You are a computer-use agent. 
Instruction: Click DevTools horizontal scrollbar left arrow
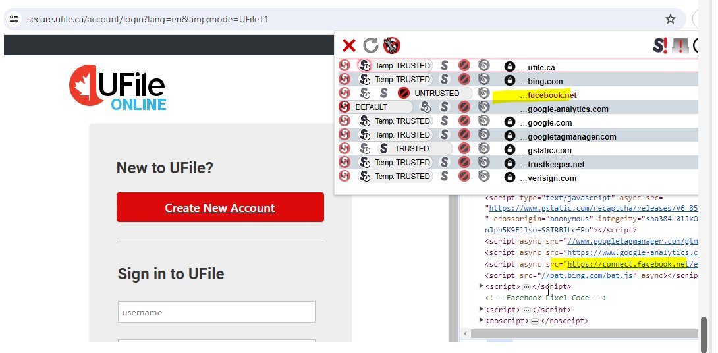tap(466, 334)
